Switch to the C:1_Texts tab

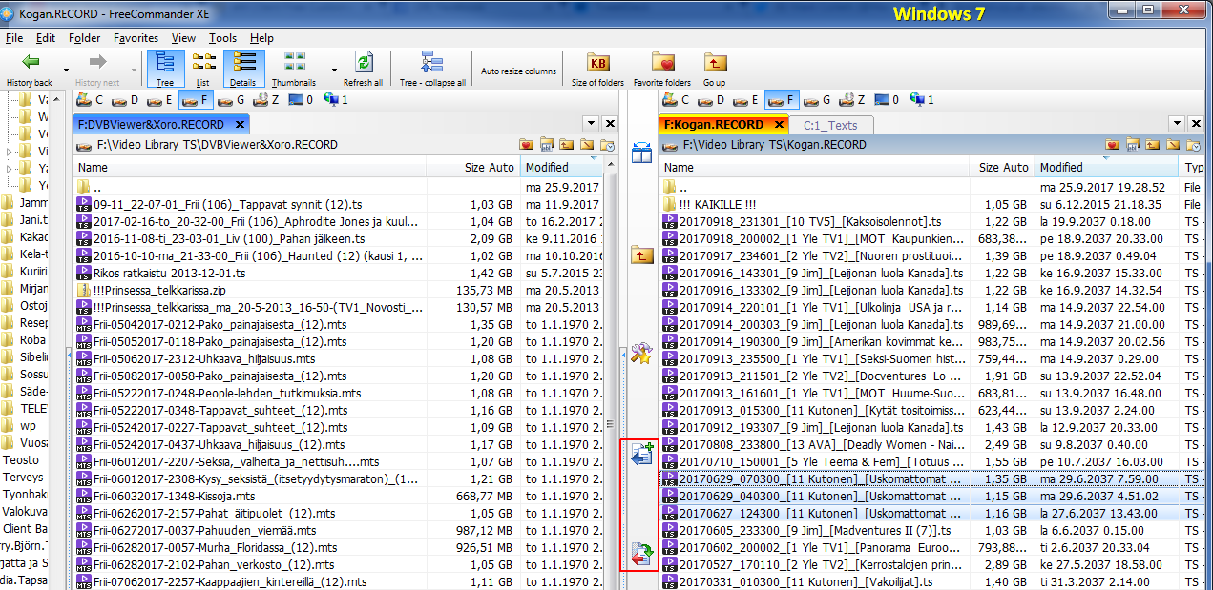pyautogui.click(x=830, y=125)
